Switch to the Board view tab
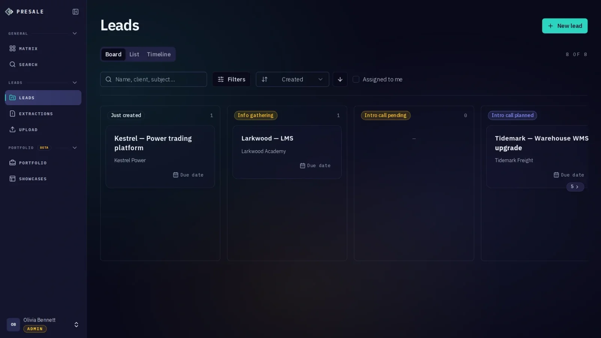601x338 pixels. point(113,54)
